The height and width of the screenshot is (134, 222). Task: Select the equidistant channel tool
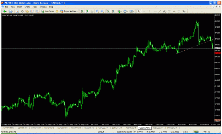pos(164,11)
